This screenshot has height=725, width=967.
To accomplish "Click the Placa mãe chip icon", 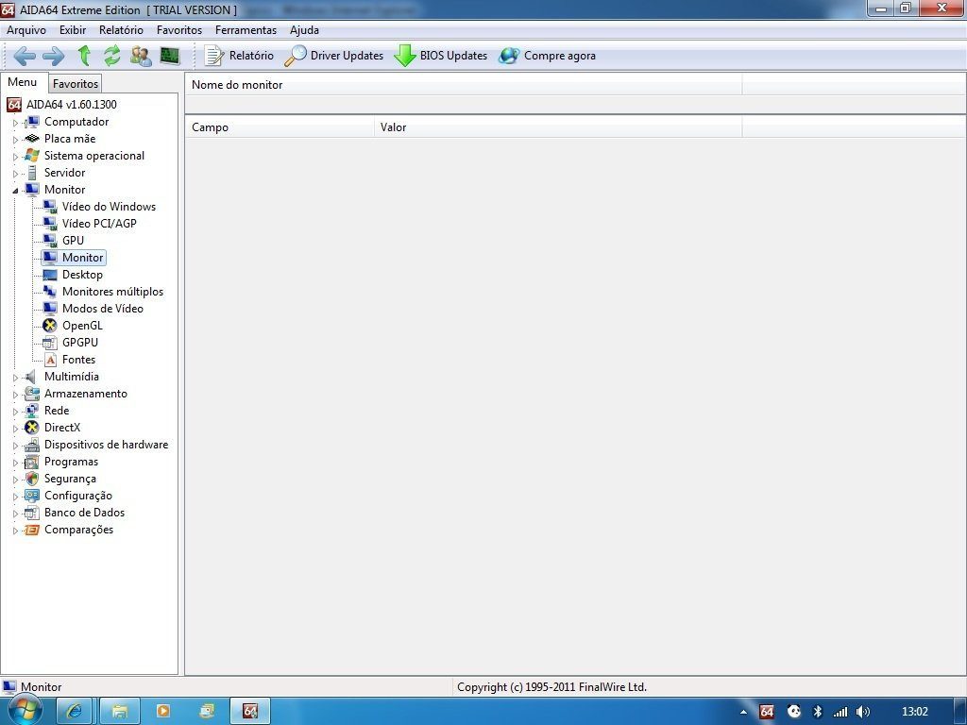I will [31, 139].
